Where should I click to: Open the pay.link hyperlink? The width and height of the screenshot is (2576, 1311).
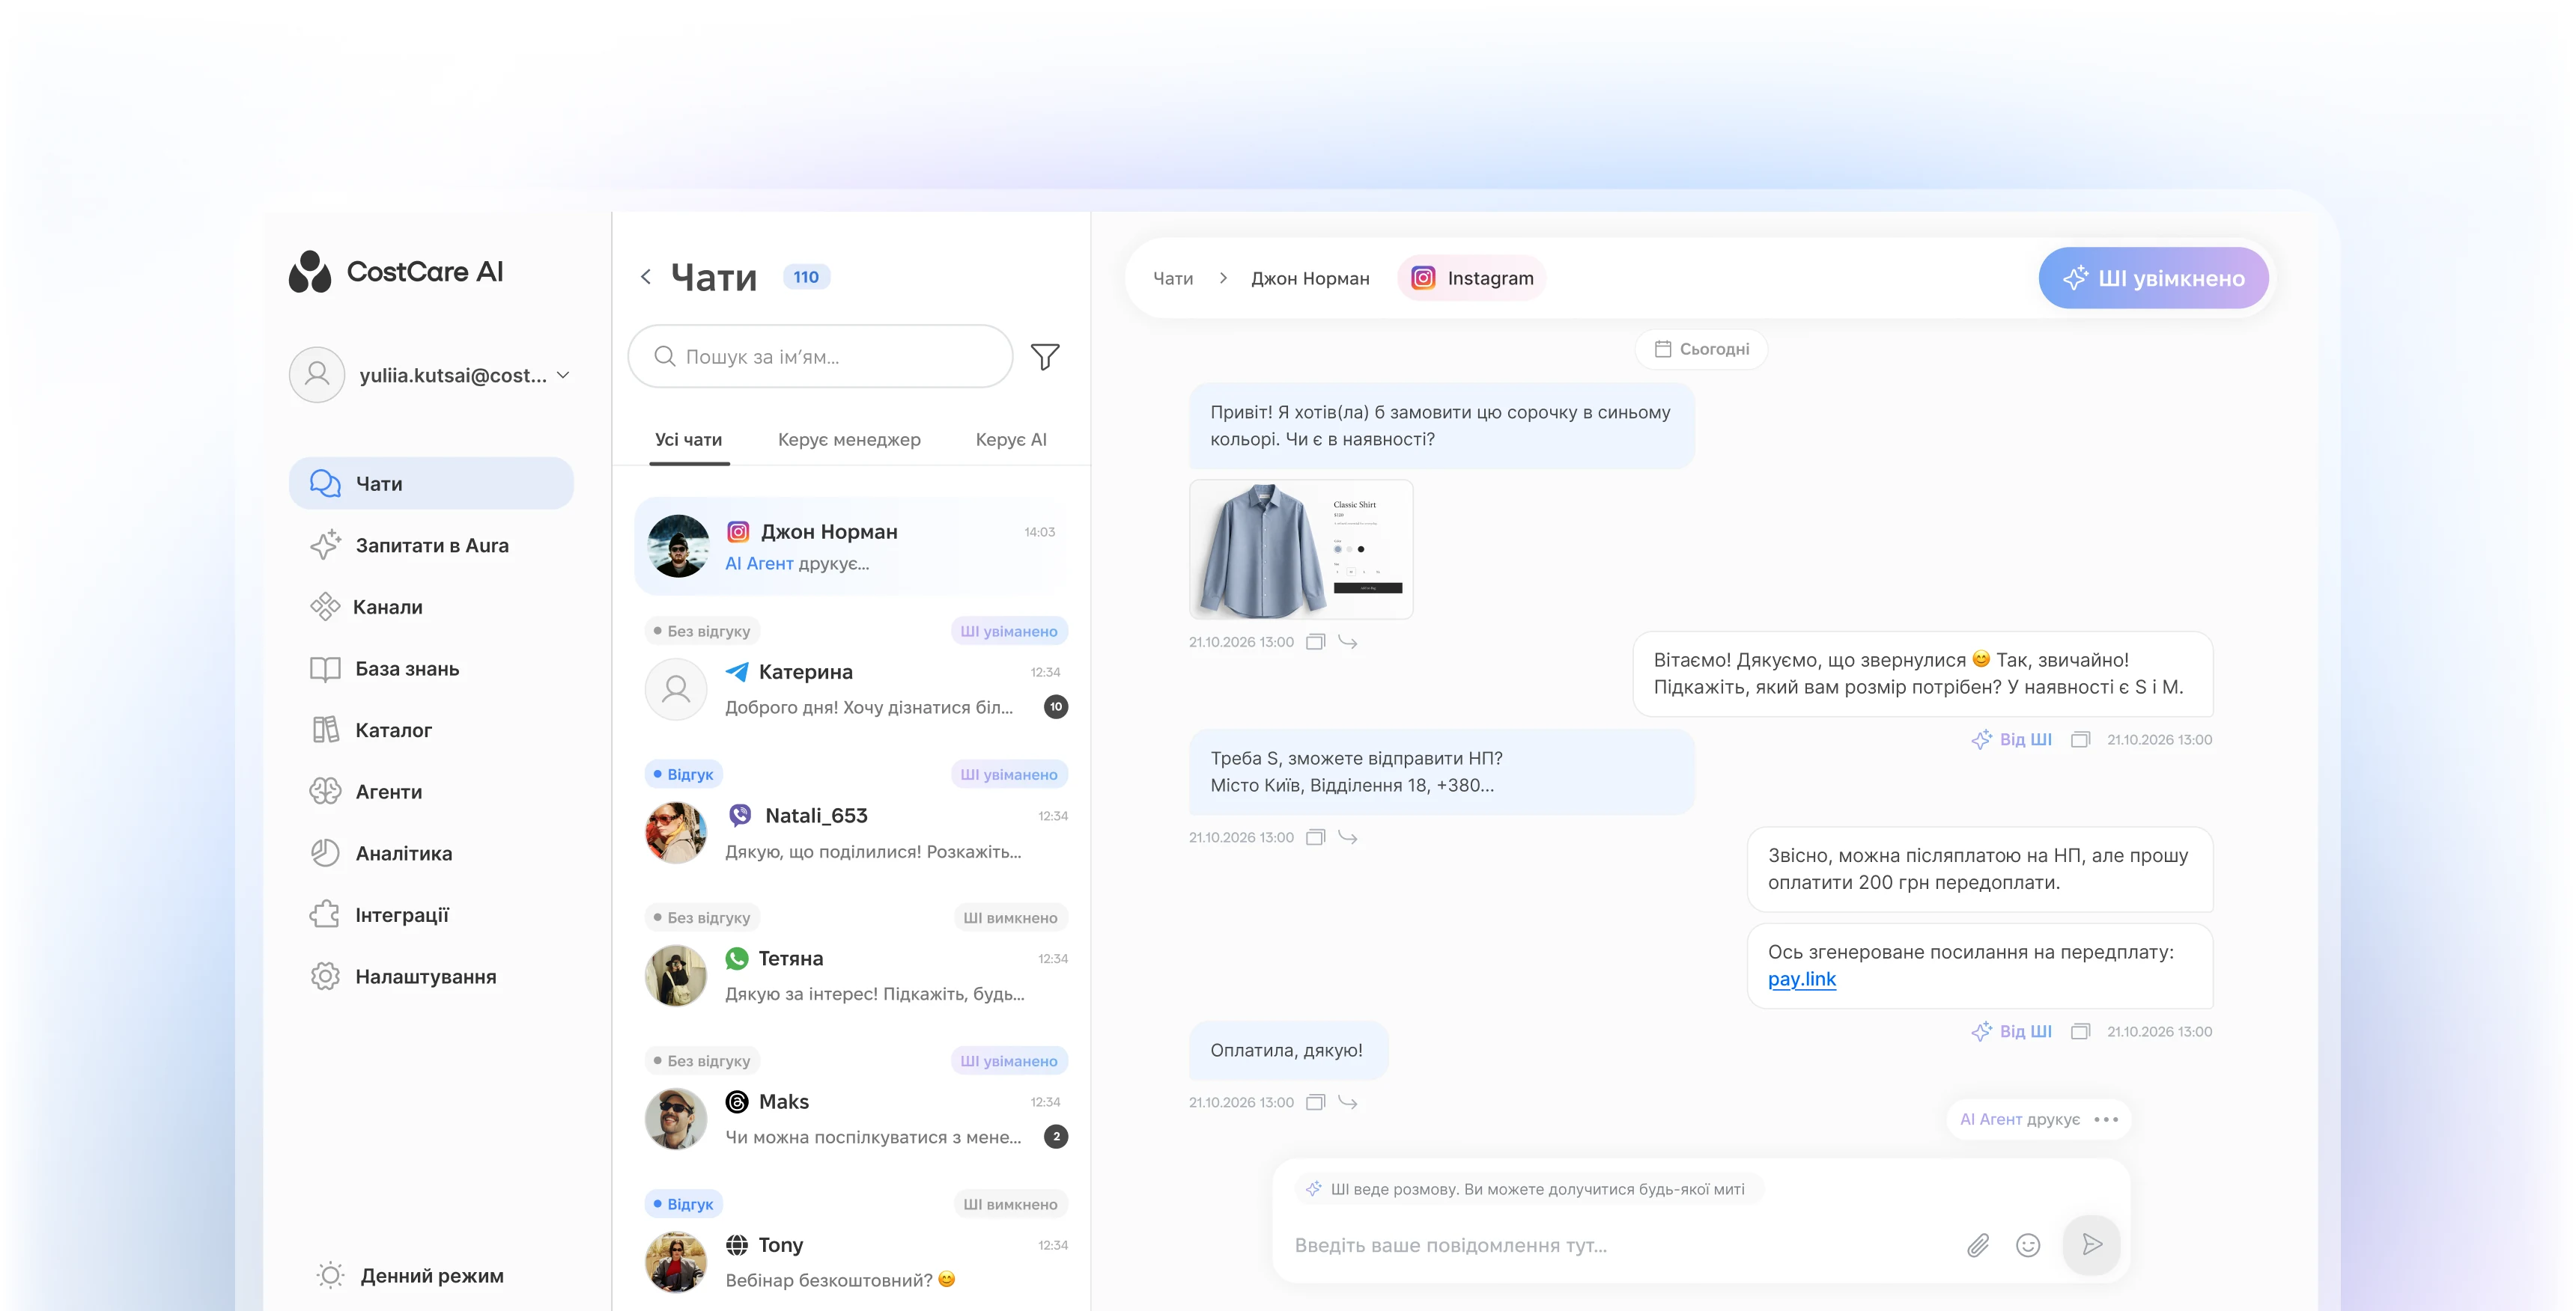coord(1802,980)
